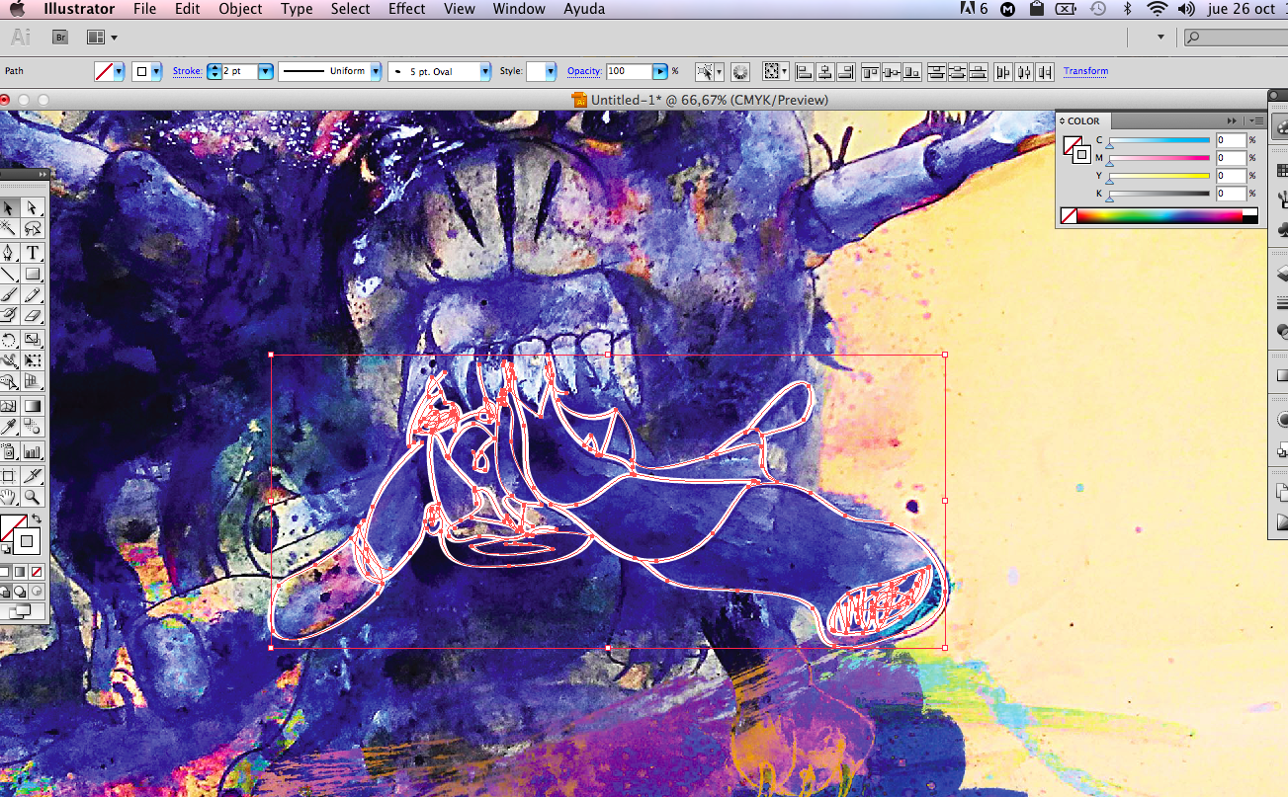Select the Magic Wand tool

click(9, 229)
